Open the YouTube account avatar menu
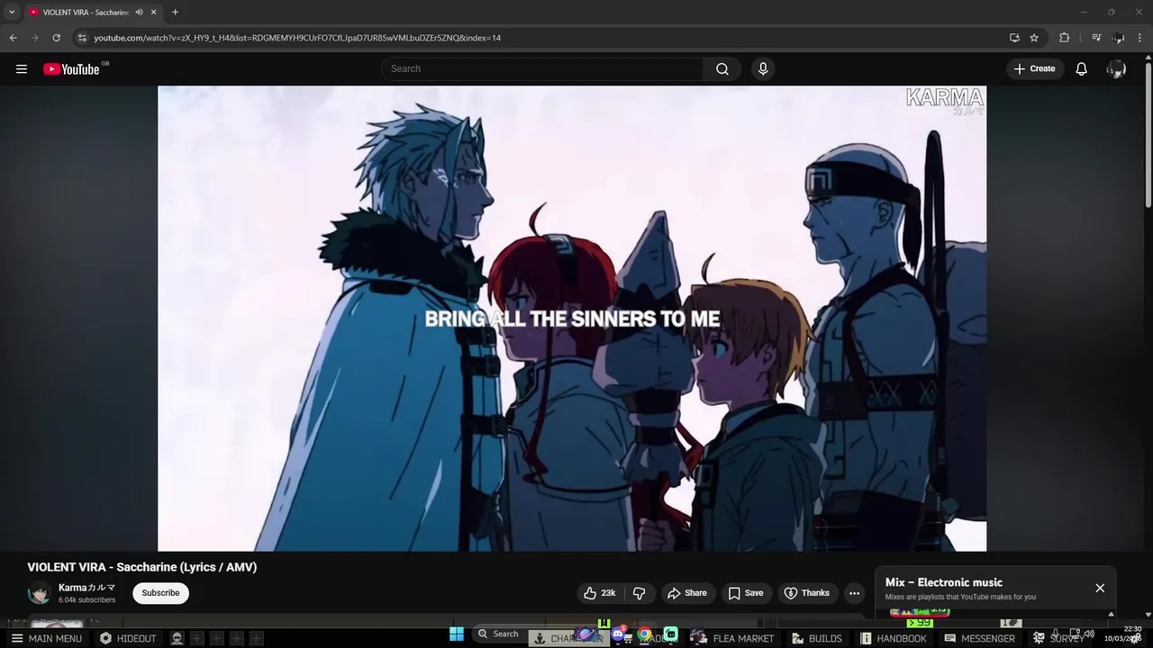This screenshot has width=1153, height=648. (1116, 69)
